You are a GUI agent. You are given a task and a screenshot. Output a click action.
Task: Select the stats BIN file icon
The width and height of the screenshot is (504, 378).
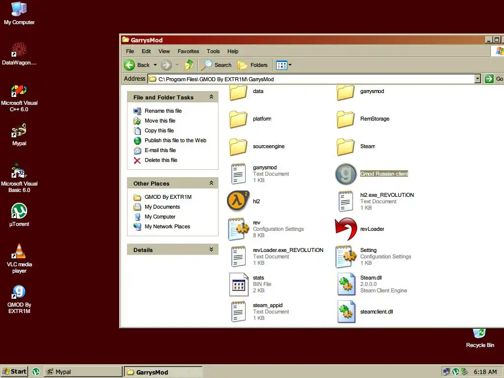tap(239, 284)
